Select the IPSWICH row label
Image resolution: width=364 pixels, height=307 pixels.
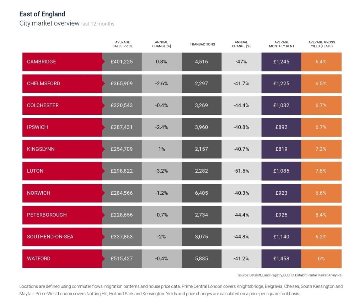(37, 127)
